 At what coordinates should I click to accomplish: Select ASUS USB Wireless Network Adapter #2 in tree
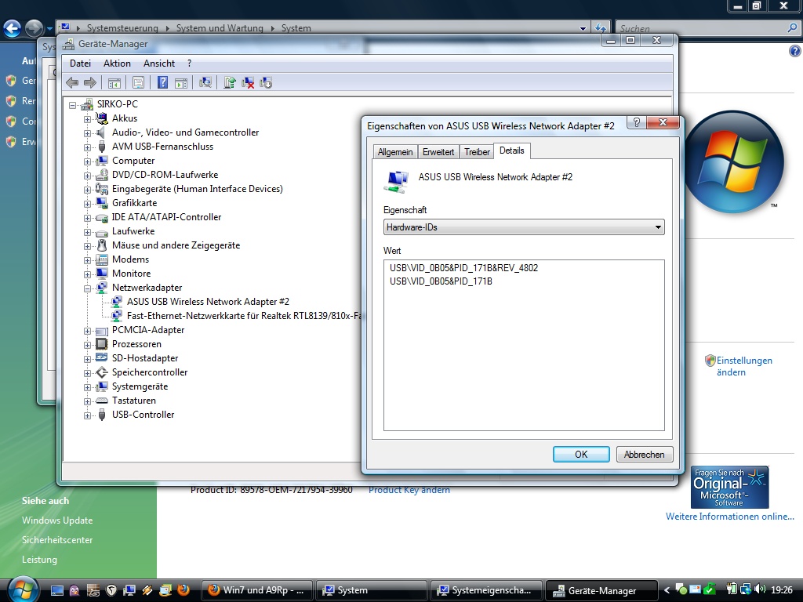(208, 302)
